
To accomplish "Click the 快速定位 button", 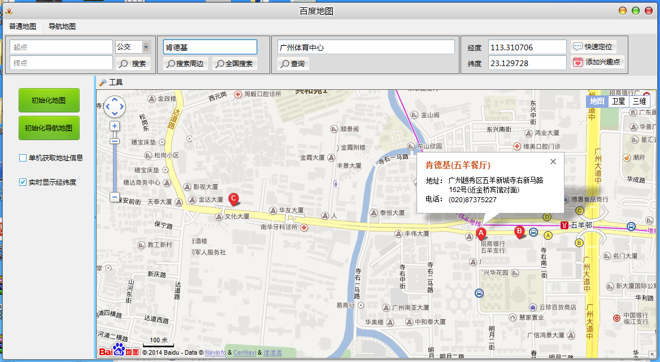I will pyautogui.click(x=593, y=46).
